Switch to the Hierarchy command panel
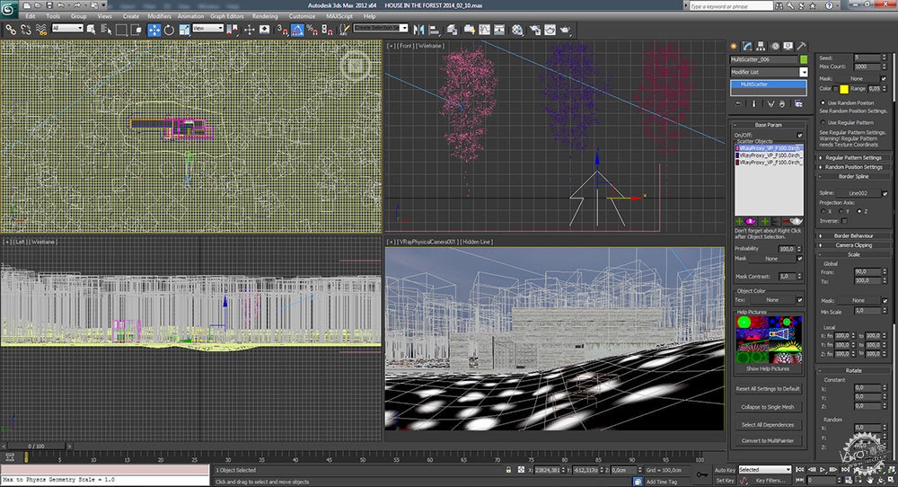The height and width of the screenshot is (487, 898). (x=761, y=46)
